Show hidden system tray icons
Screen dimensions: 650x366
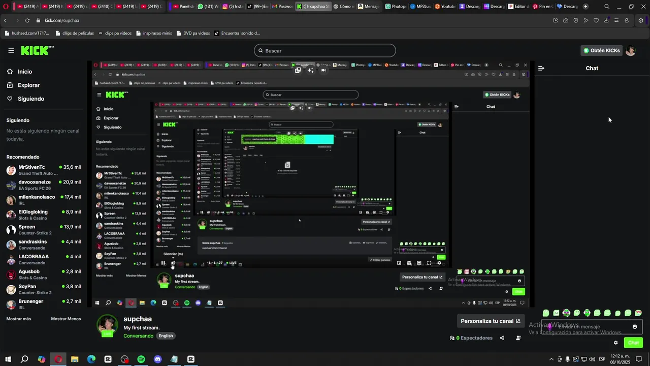tap(551, 359)
